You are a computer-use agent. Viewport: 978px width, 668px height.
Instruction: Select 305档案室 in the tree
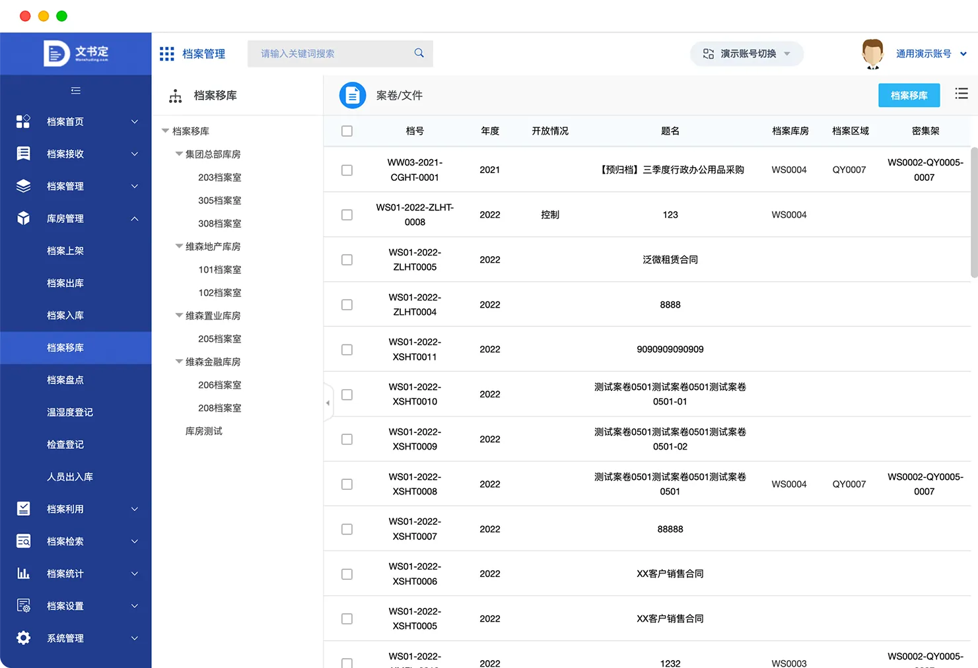[x=220, y=201]
